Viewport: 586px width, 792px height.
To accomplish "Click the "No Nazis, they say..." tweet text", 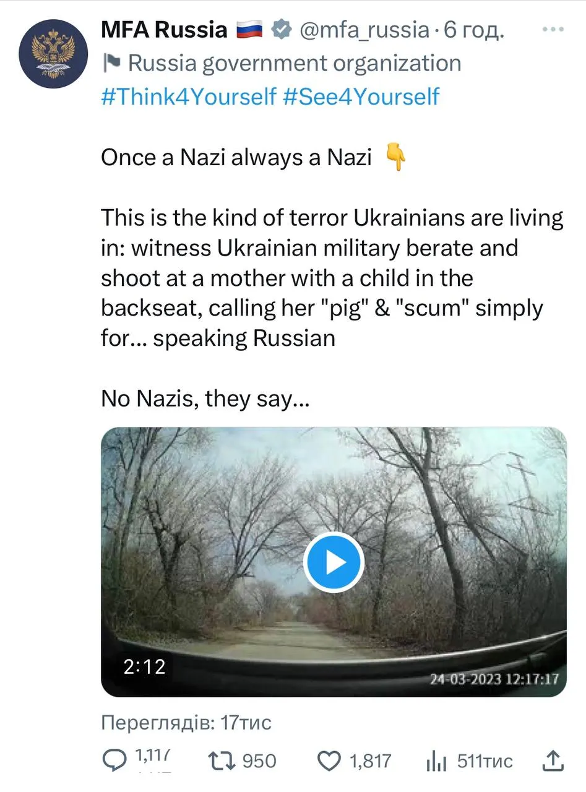I will [205, 399].
